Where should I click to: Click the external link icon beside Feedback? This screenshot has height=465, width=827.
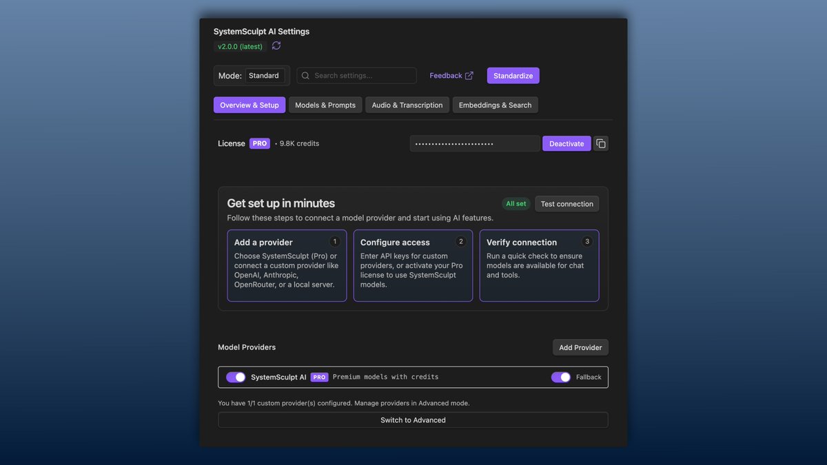point(469,76)
